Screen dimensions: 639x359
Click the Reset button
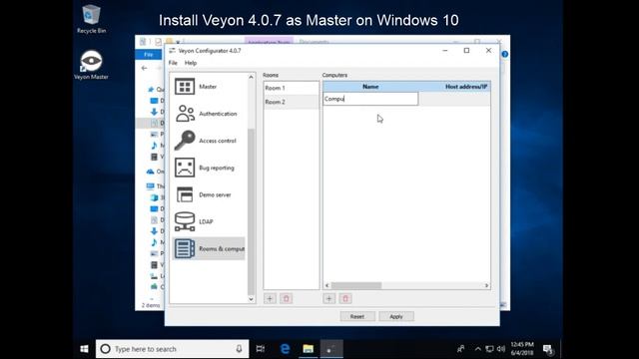click(357, 316)
